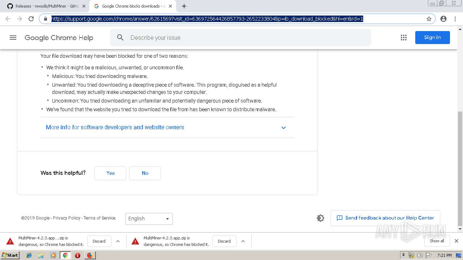This screenshot has width=463, height=260.
Task: Open Firefox from the taskbar
Action: pos(90,255)
